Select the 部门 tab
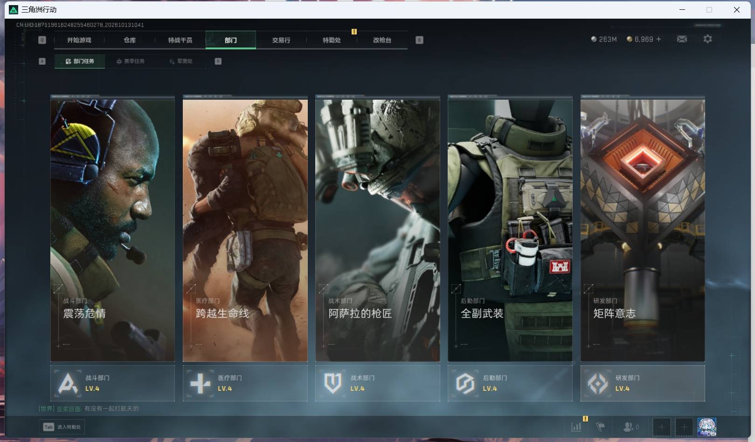 coord(230,40)
